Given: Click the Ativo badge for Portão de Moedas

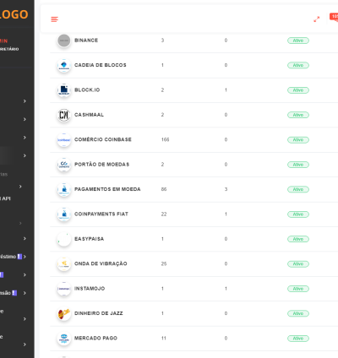Looking at the screenshot, I should tap(298, 165).
